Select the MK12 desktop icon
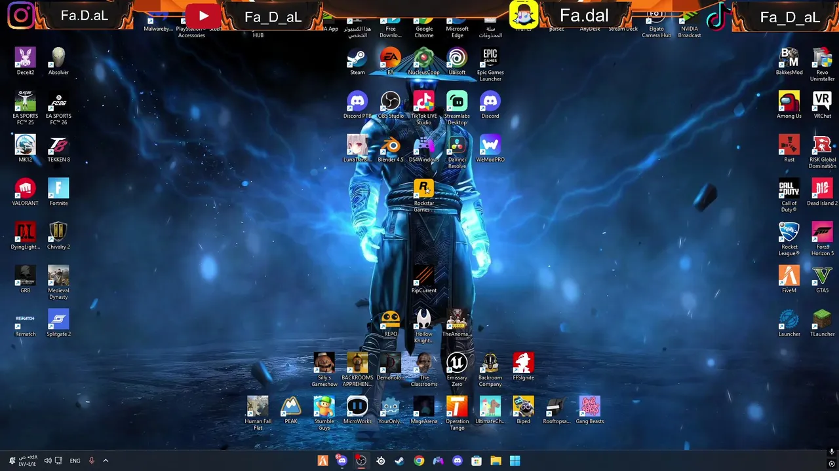The width and height of the screenshot is (839, 471). click(26, 149)
